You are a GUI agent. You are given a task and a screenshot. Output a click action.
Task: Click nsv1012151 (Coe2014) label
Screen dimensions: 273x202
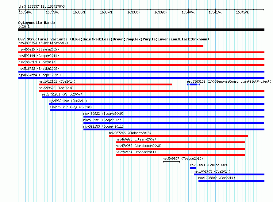coord(57,81)
